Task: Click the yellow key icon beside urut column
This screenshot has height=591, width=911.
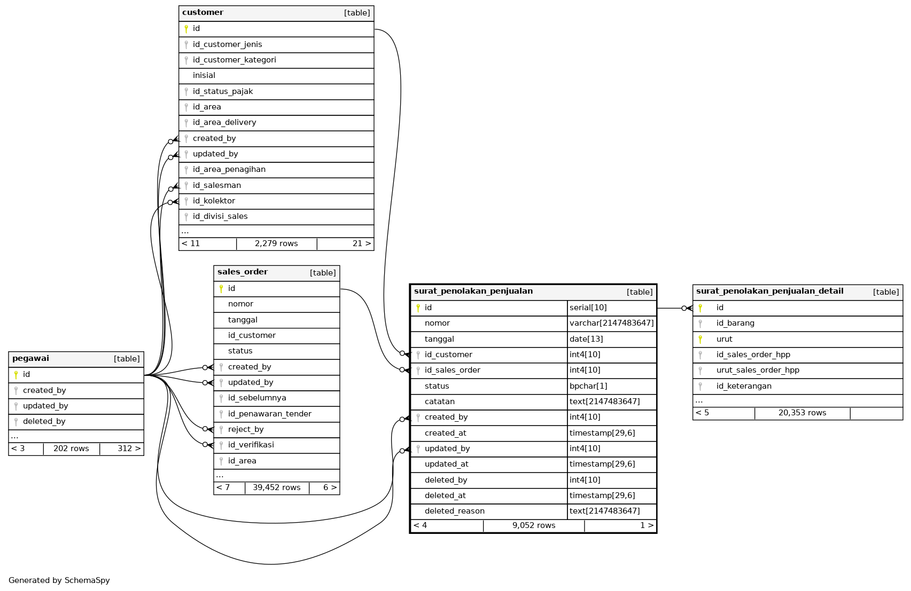Action: [x=700, y=340]
